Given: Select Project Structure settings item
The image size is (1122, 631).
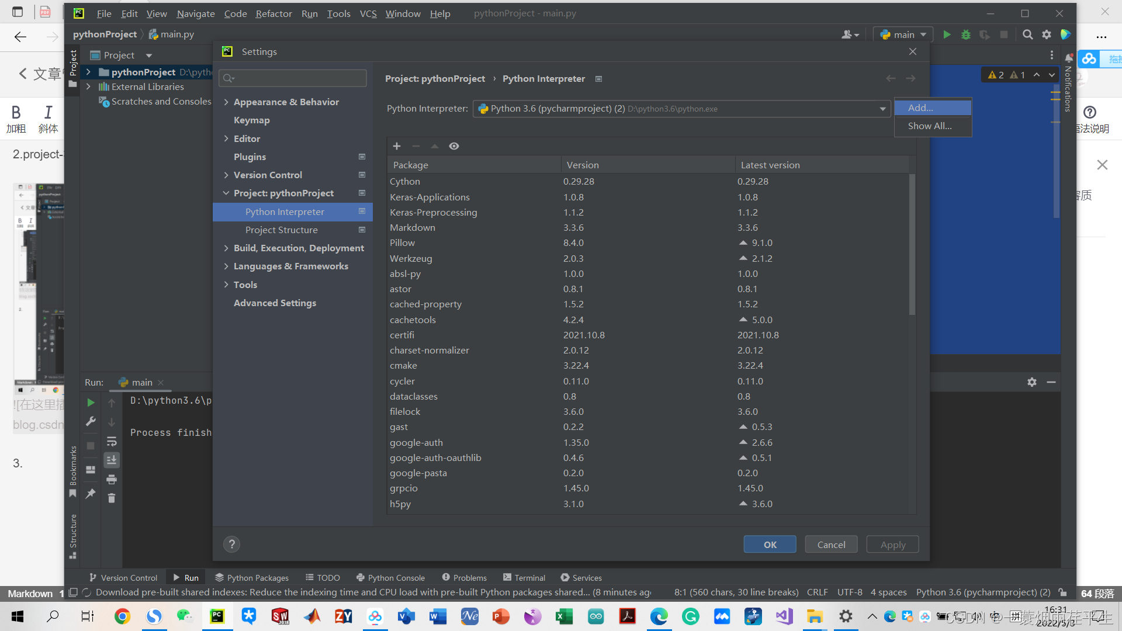Looking at the screenshot, I should 282,230.
